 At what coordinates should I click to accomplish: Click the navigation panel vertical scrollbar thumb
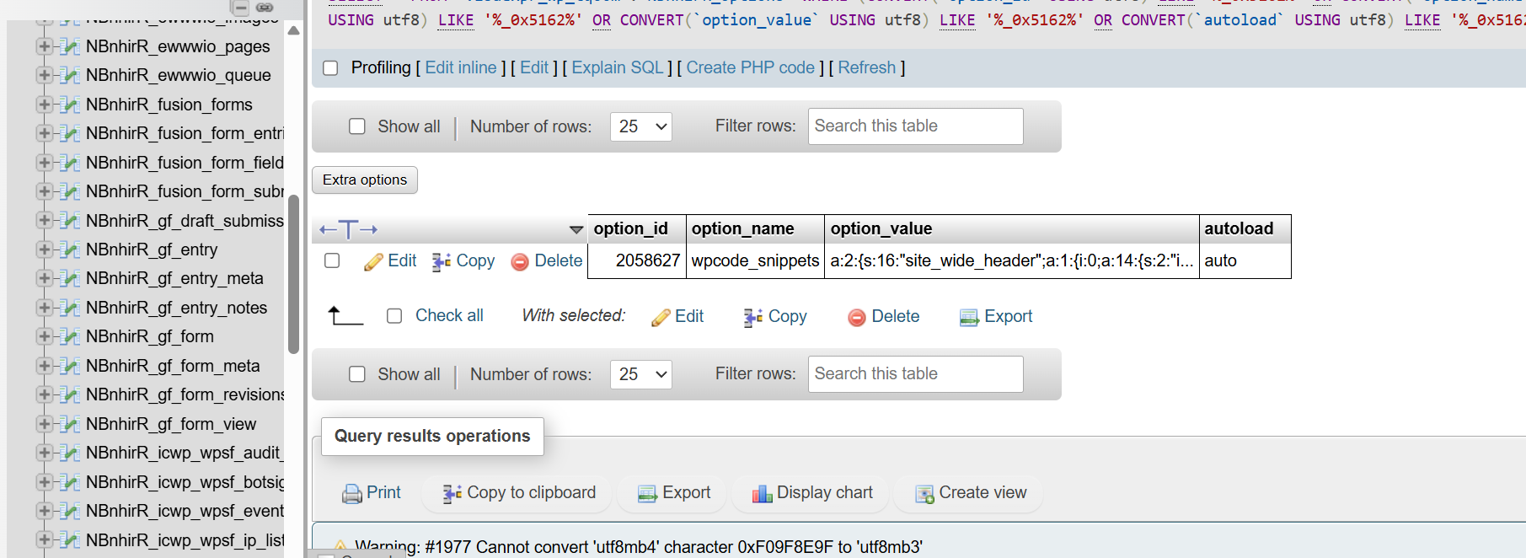coord(293,274)
